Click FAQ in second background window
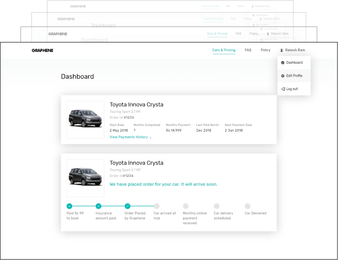 tap(233, 19)
